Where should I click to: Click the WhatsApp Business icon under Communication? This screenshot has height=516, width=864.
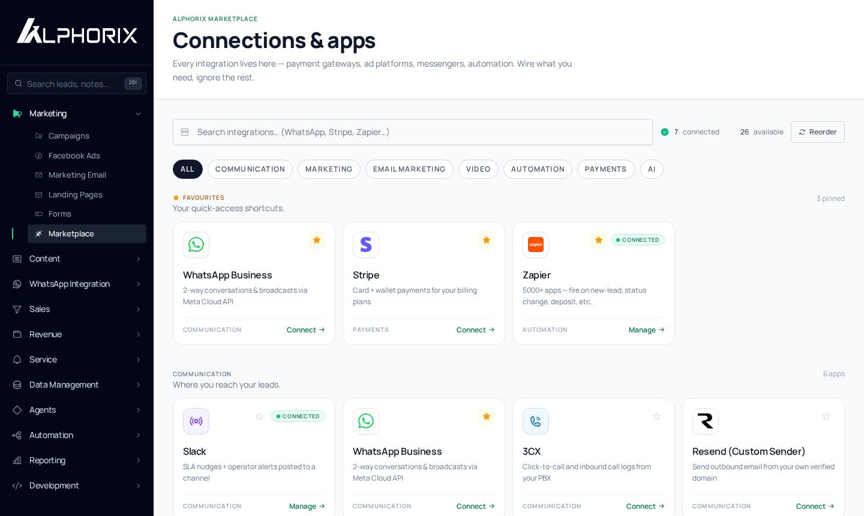[366, 421]
